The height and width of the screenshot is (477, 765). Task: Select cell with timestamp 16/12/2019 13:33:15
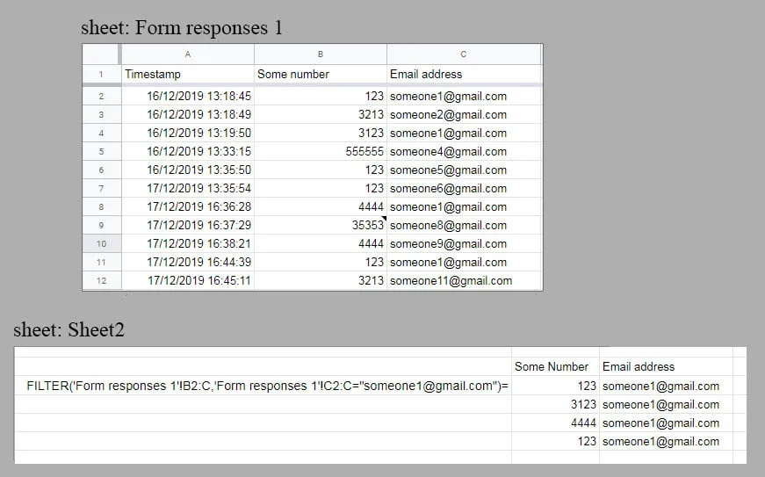tap(188, 152)
